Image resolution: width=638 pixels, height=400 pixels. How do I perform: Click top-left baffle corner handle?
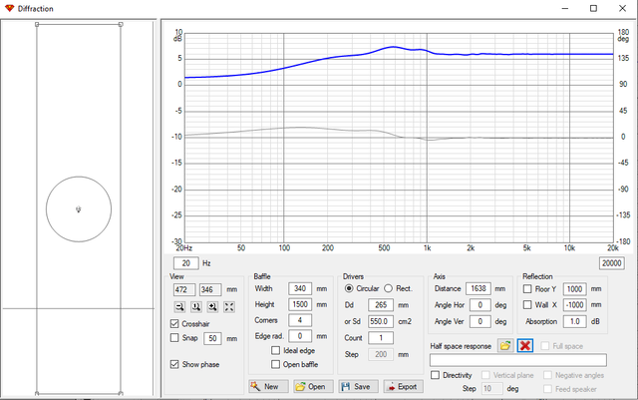point(37,25)
